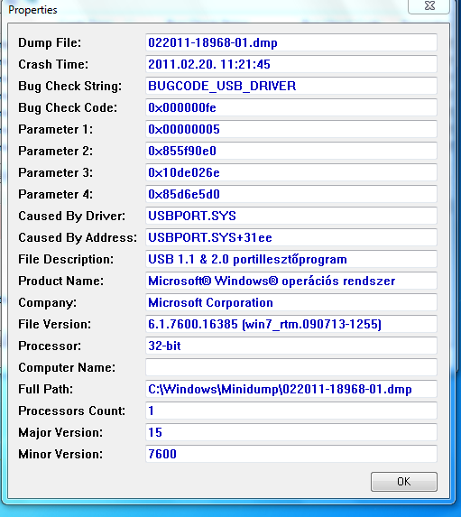Click the "Processors Count:" label
Image resolution: width=461 pixels, height=517 pixels.
(x=71, y=411)
